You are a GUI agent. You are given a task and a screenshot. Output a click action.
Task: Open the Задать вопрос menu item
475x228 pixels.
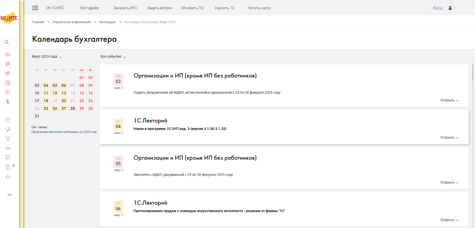coord(160,8)
